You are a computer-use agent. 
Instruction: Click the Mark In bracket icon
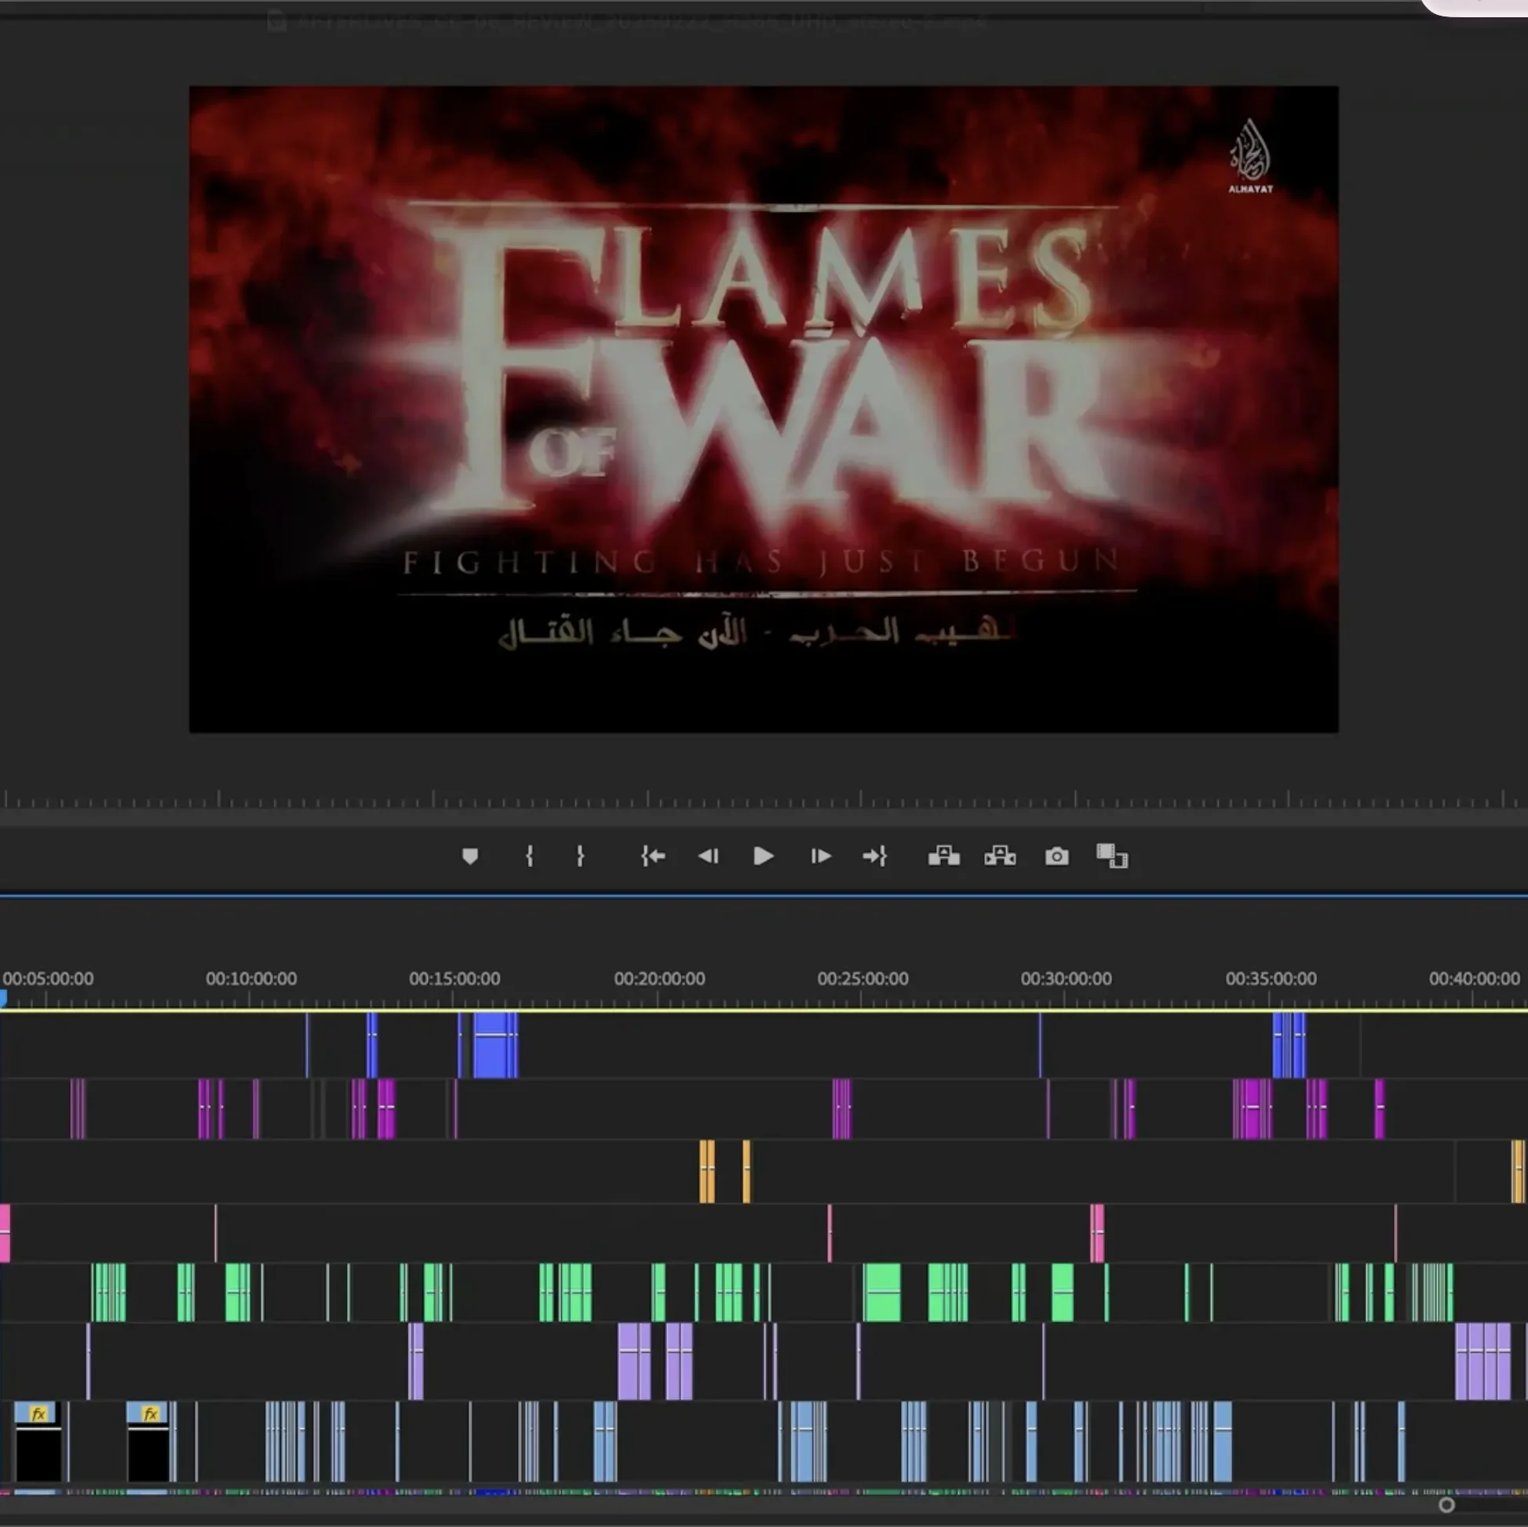click(x=529, y=856)
